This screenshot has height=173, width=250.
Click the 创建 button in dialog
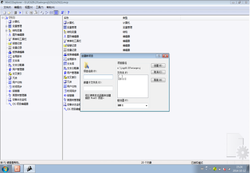point(158,66)
